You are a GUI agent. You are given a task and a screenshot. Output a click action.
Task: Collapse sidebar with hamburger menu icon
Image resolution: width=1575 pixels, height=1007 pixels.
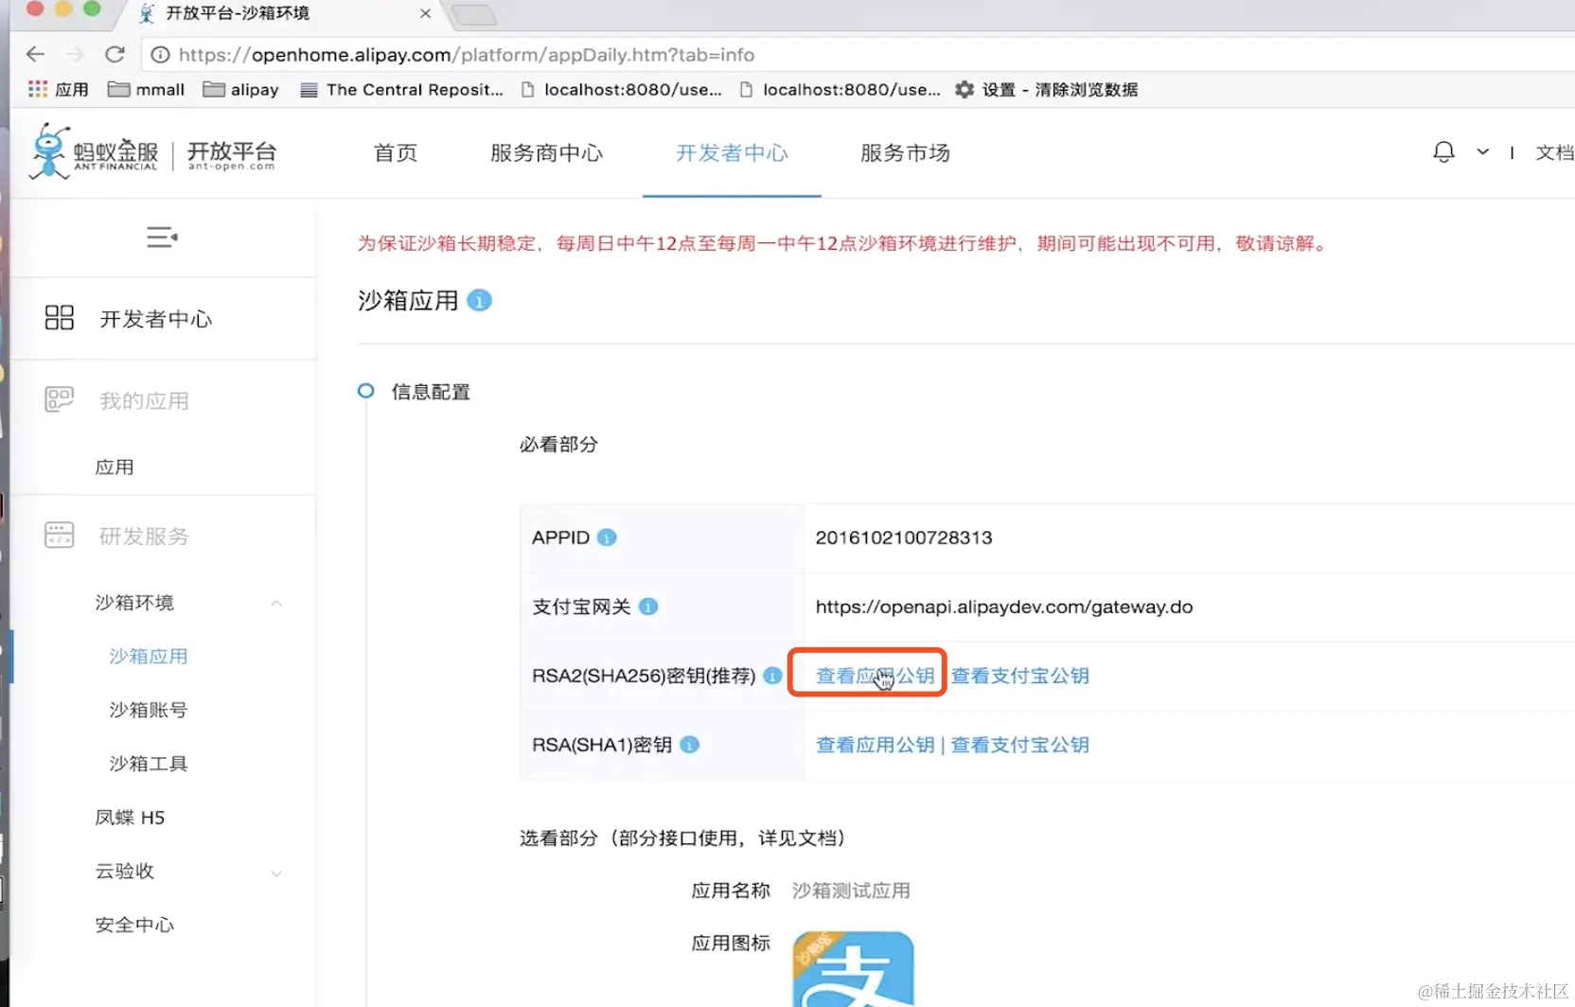coord(162,237)
